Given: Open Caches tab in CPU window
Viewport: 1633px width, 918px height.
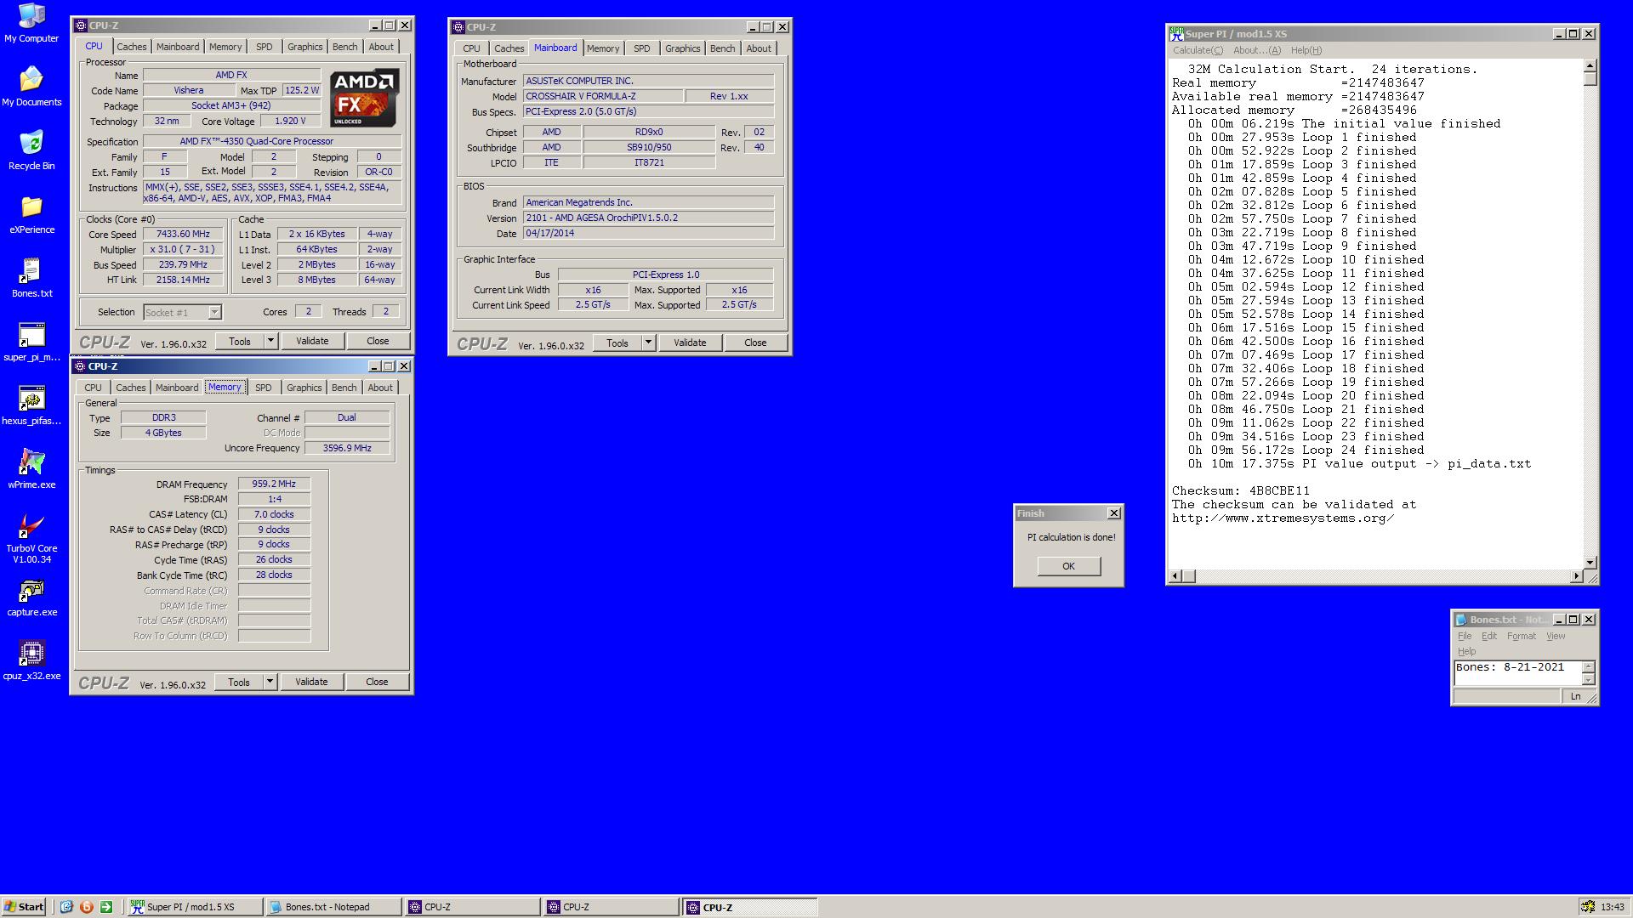Looking at the screenshot, I should pos(132,47).
